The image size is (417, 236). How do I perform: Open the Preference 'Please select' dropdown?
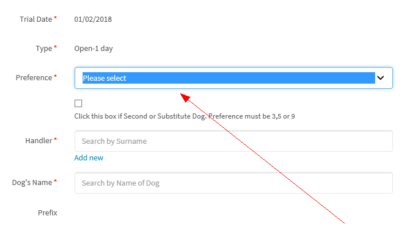pos(233,78)
